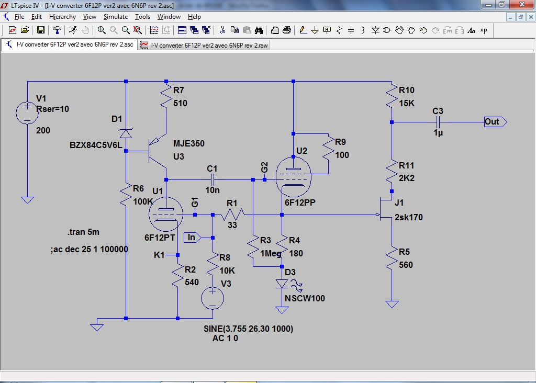Screen dimensions: 536x383
Task: Open a file with the folder icon
Action: (x=25, y=30)
